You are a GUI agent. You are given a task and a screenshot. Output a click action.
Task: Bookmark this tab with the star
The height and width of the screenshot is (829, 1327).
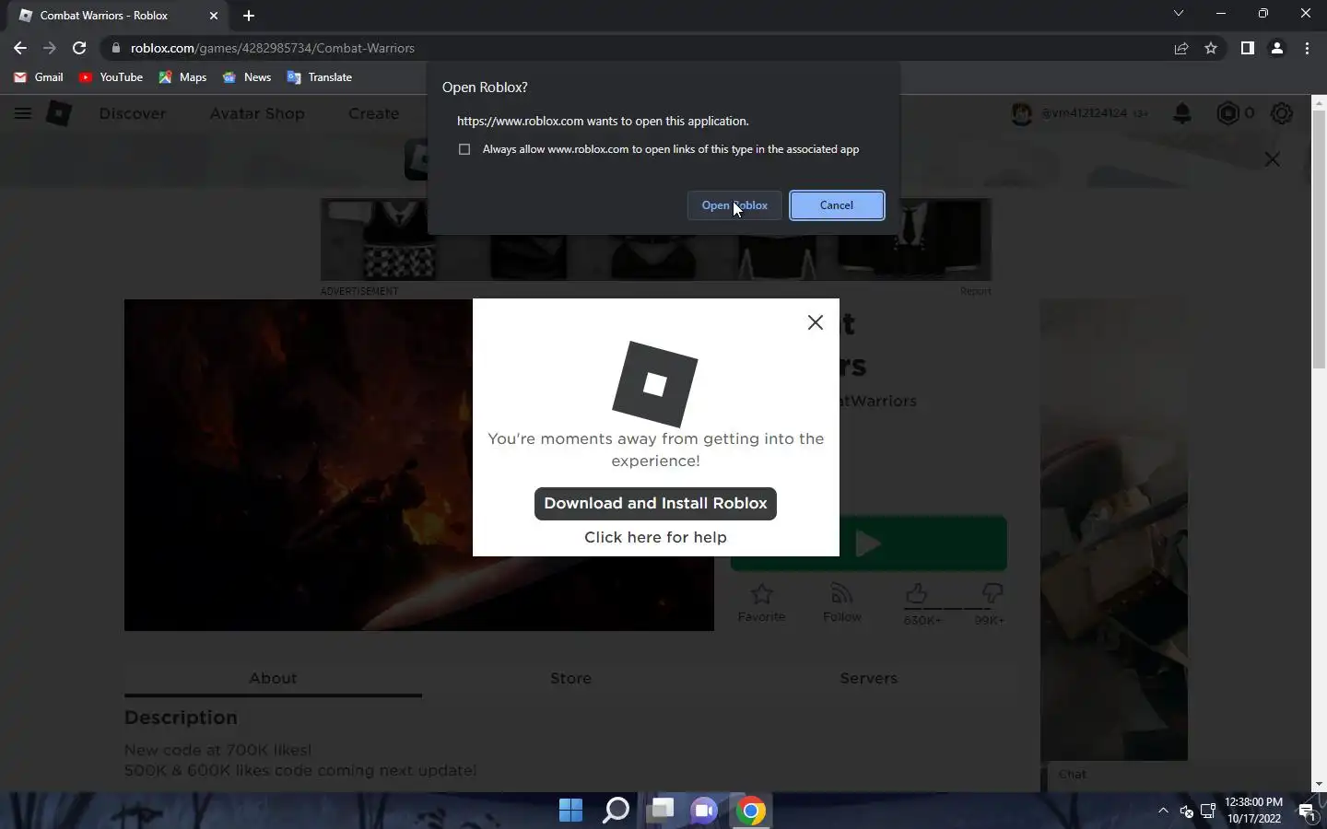coord(1211,48)
